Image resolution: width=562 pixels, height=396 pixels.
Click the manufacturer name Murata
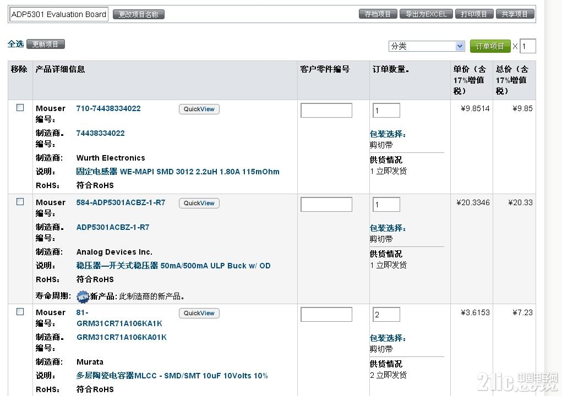pyautogui.click(x=90, y=362)
